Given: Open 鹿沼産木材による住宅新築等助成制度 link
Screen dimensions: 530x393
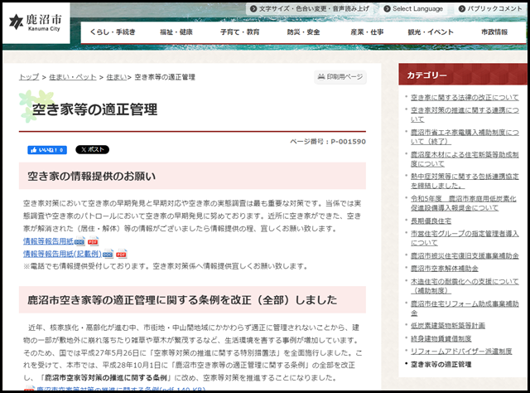Looking at the screenshot, I should click(465, 159).
